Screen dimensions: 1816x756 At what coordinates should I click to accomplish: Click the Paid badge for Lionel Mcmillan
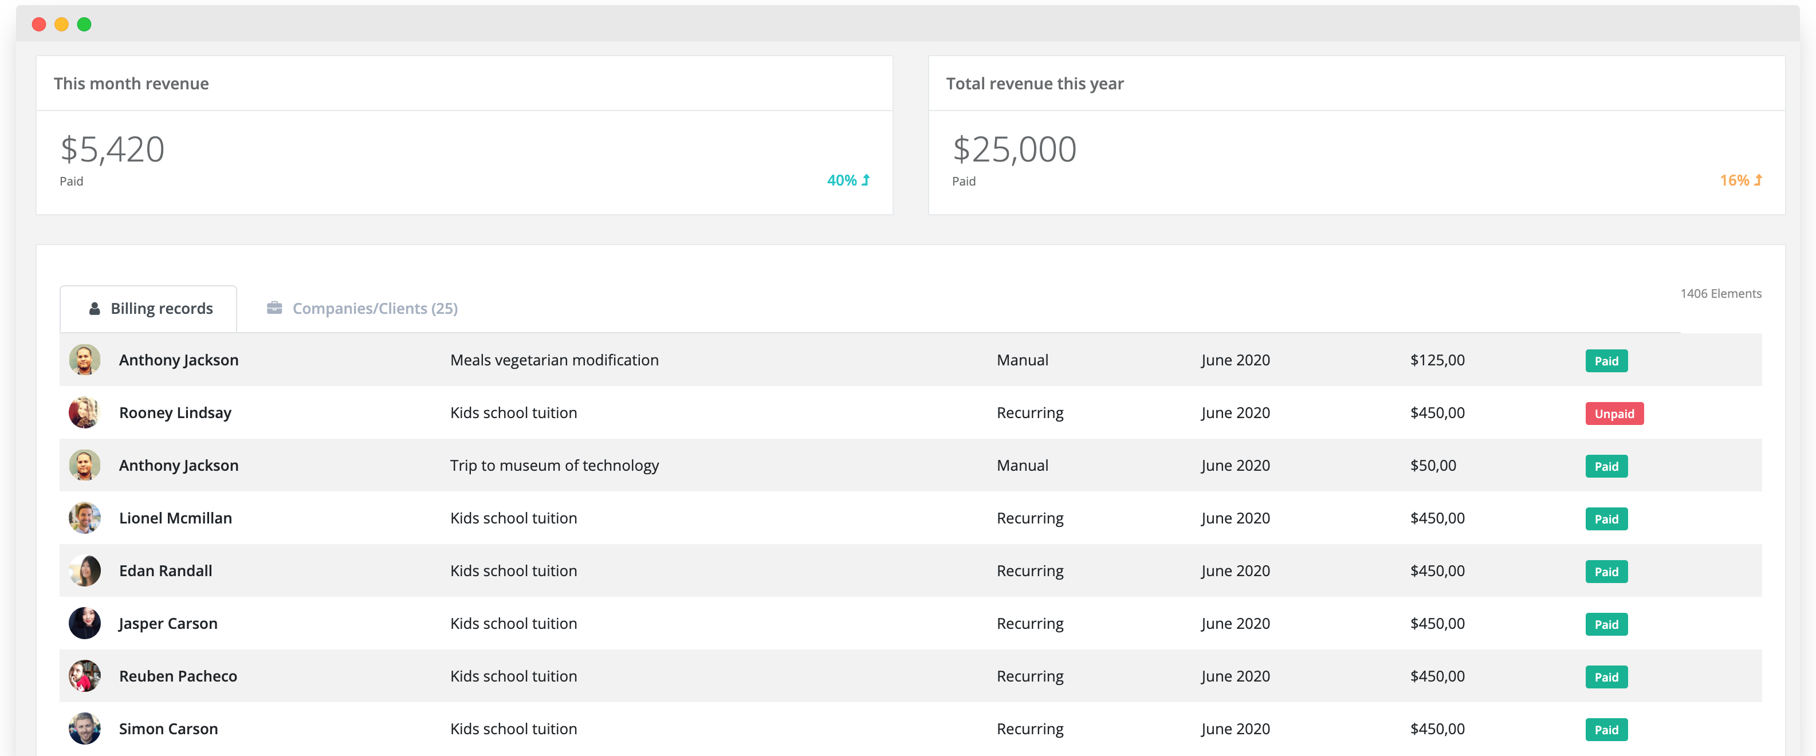1607,519
